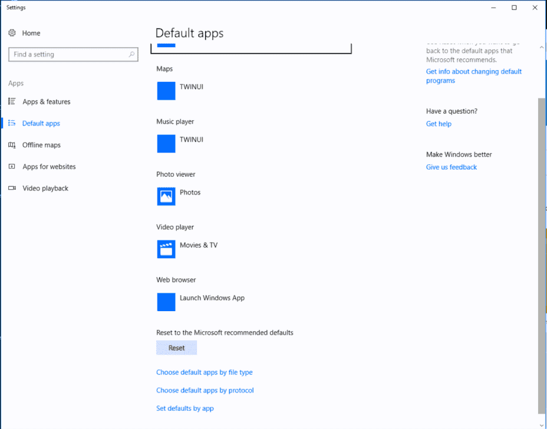Choose the TWINUI text under Music player

(191, 139)
